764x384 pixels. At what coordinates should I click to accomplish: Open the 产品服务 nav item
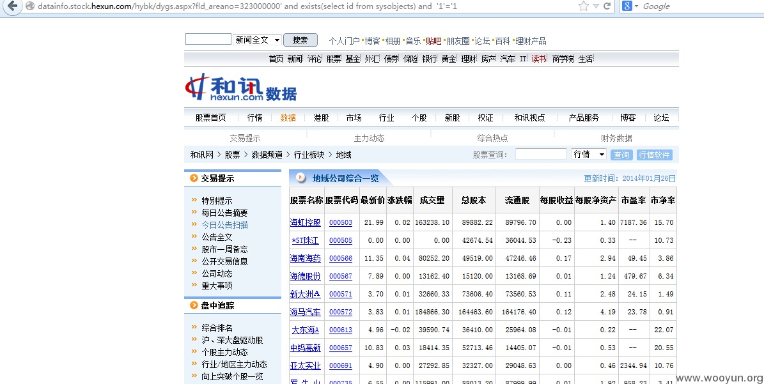click(x=584, y=118)
